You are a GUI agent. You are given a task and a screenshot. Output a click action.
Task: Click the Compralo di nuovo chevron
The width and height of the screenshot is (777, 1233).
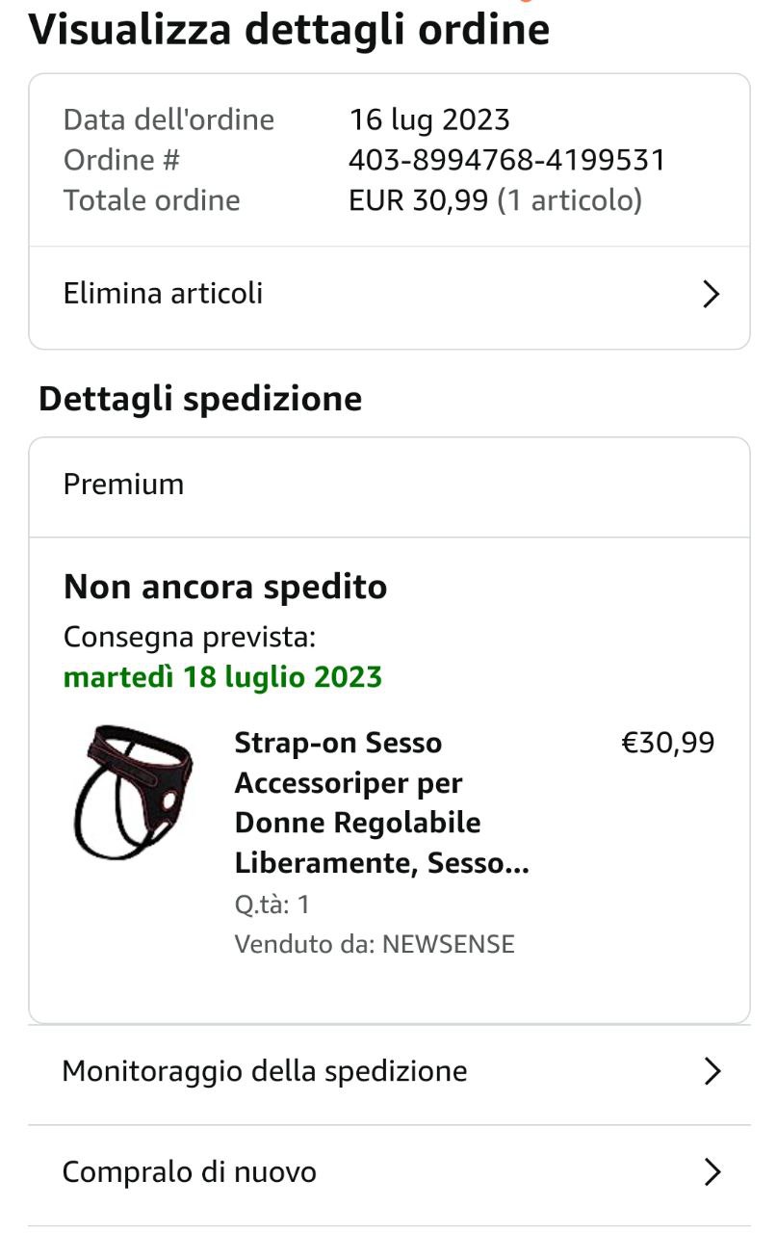(711, 1172)
